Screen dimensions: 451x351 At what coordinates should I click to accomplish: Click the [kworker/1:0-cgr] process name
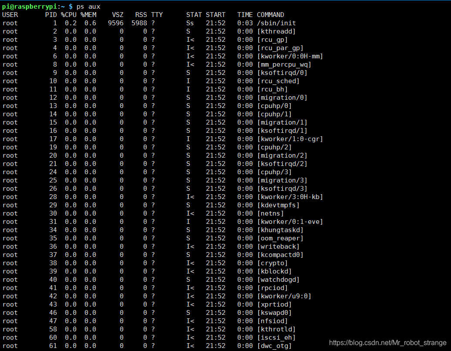290,139
